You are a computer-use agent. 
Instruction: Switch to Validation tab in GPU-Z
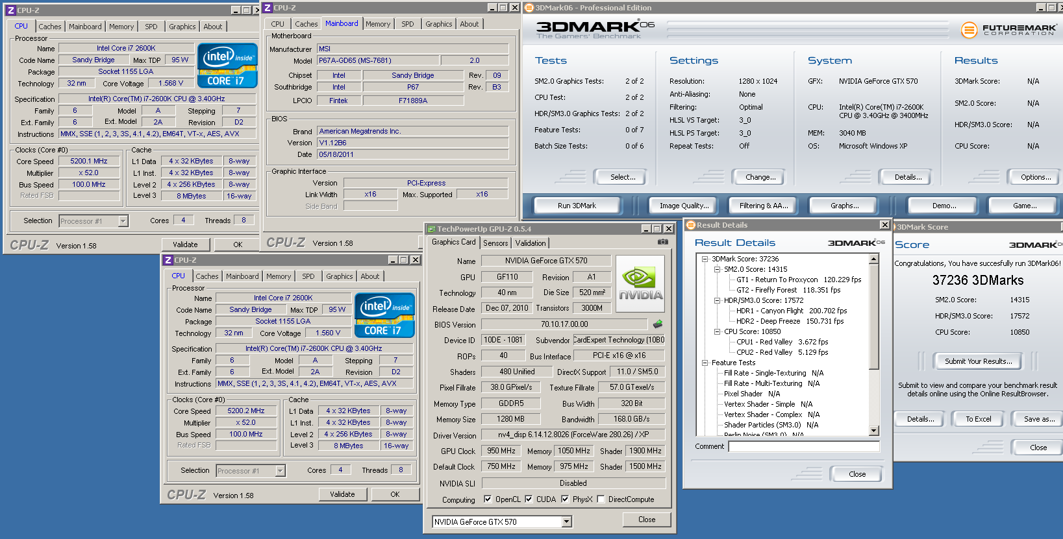coord(531,243)
